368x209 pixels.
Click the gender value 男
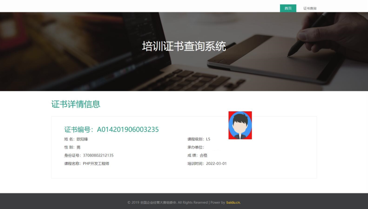coord(78,147)
